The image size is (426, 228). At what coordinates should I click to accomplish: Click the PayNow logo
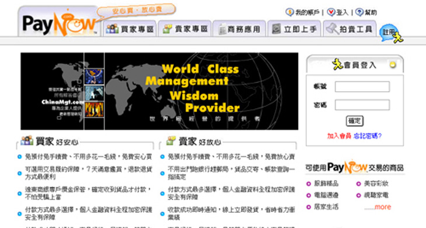(x=59, y=24)
